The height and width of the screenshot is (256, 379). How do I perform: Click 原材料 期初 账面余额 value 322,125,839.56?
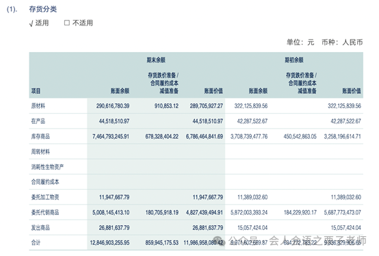(251, 106)
